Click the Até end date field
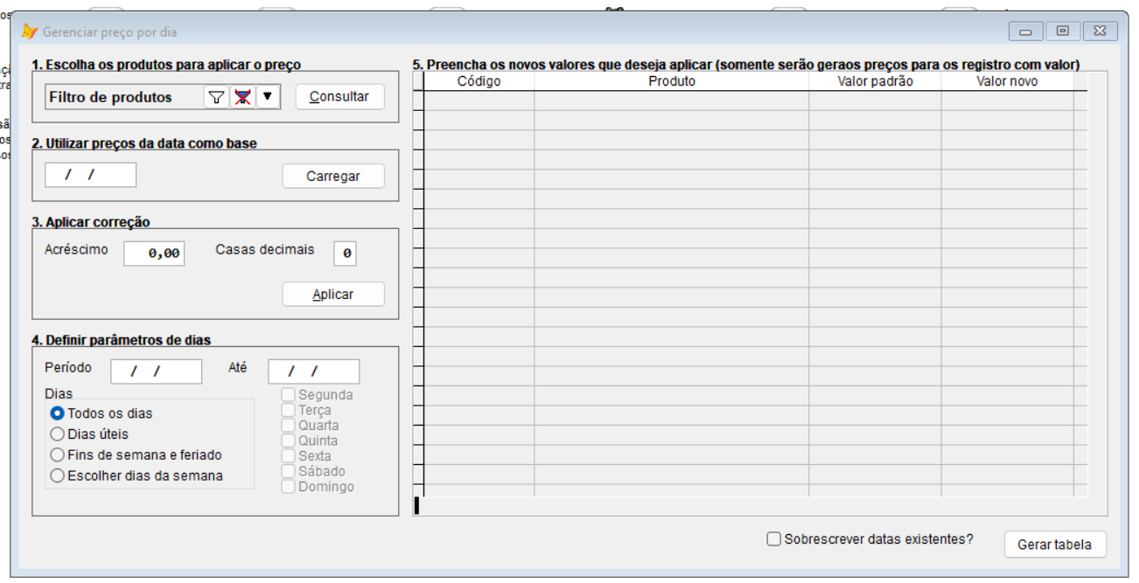 (313, 371)
